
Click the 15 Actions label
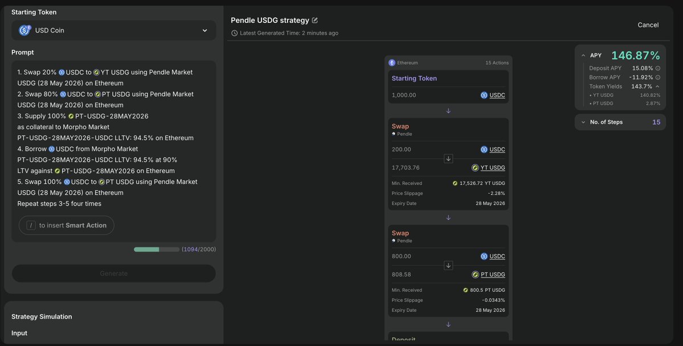[497, 63]
